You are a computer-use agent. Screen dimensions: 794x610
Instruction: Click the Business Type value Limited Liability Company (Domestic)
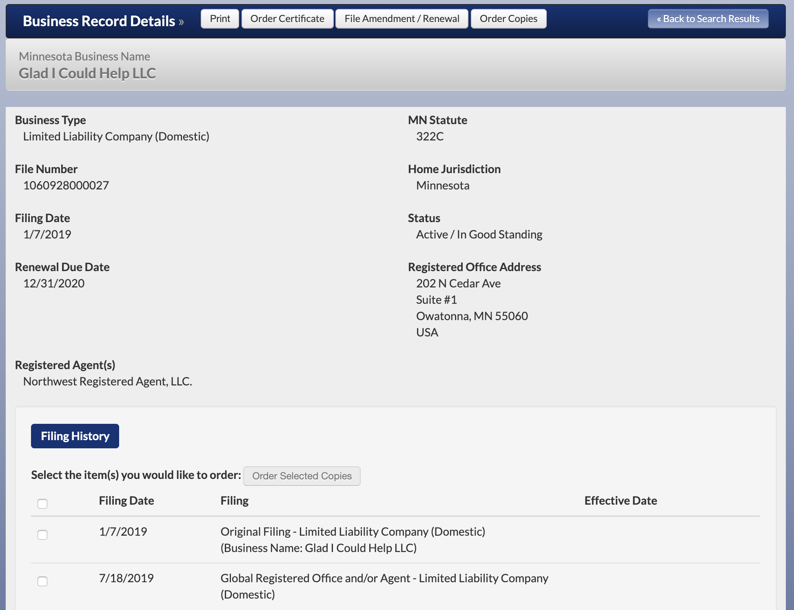pyautogui.click(x=116, y=136)
